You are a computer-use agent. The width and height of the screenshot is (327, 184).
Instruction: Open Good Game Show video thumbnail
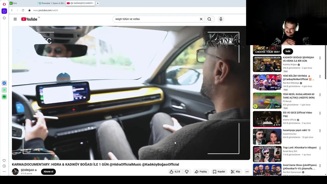tap(267, 170)
